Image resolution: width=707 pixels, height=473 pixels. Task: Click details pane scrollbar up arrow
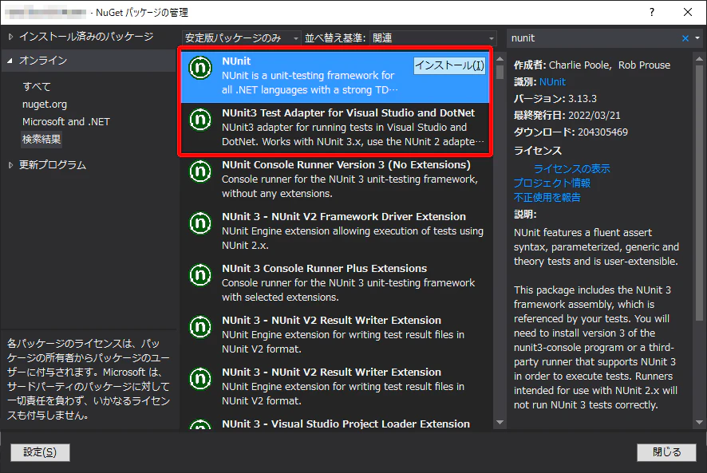pos(699,58)
